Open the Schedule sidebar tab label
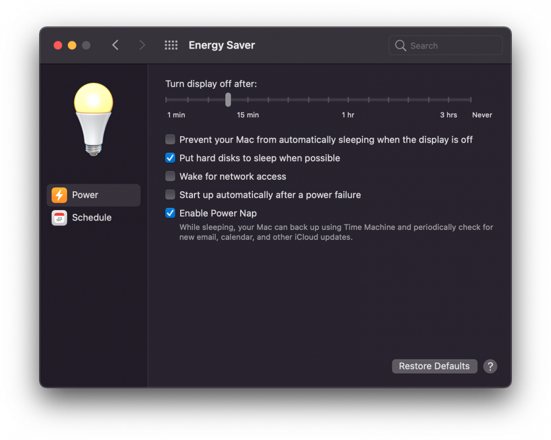The width and height of the screenshot is (551, 440). point(91,218)
